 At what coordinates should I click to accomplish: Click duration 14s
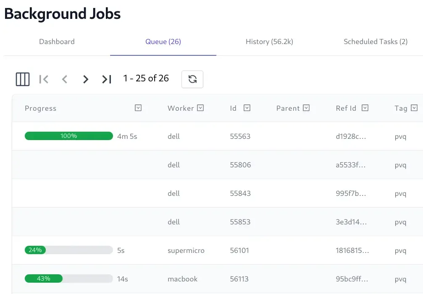coord(123,279)
